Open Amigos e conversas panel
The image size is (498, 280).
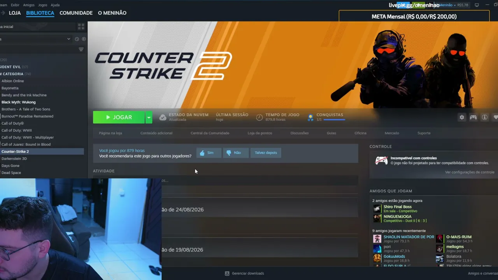point(483,273)
